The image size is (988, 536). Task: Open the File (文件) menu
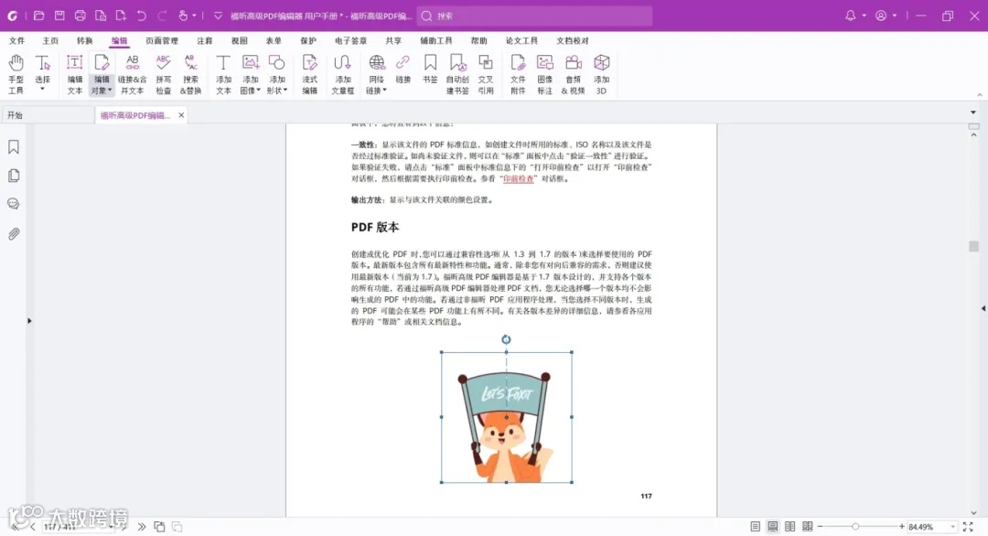pyautogui.click(x=17, y=40)
